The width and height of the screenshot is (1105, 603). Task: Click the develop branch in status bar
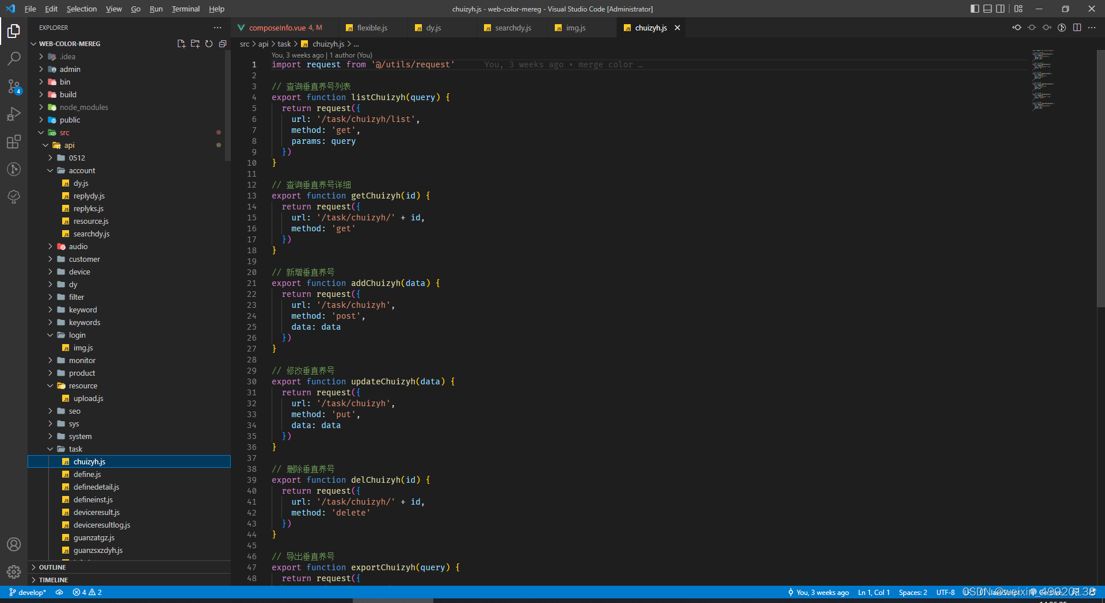coord(28,592)
